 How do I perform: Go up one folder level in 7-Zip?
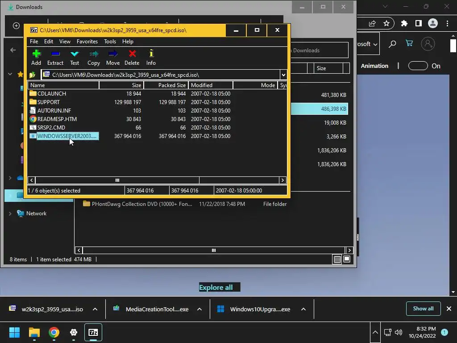(x=32, y=75)
